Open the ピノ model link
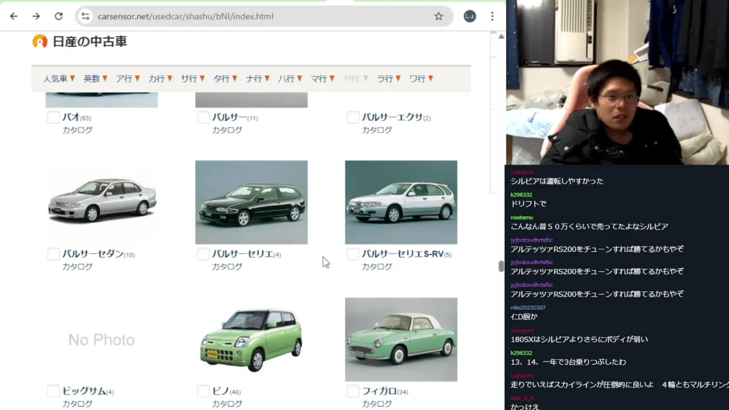The image size is (729, 410). click(x=220, y=391)
